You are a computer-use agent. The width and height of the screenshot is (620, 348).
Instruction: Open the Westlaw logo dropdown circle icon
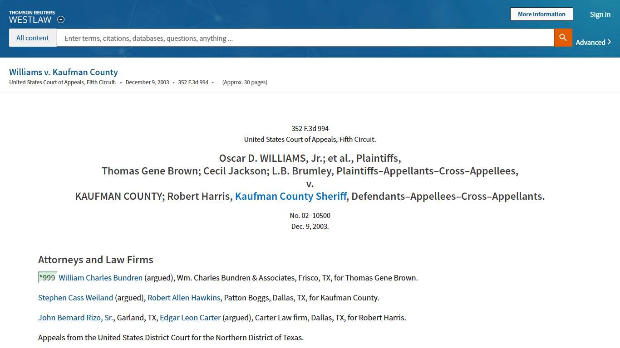[60, 19]
